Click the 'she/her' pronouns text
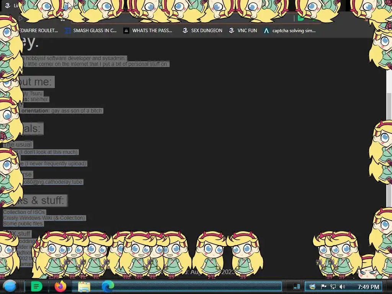 coord(39,99)
